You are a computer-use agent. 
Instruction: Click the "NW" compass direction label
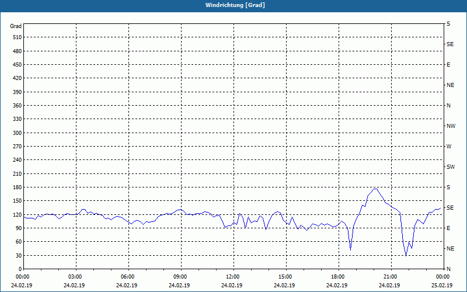[451, 126]
